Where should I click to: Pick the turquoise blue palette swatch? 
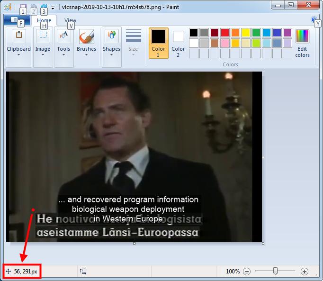point(267,33)
